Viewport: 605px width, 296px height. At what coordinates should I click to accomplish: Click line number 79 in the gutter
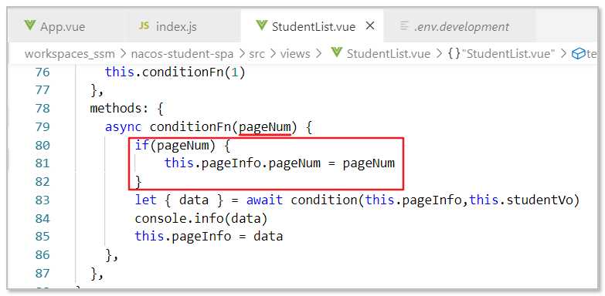[x=42, y=126]
